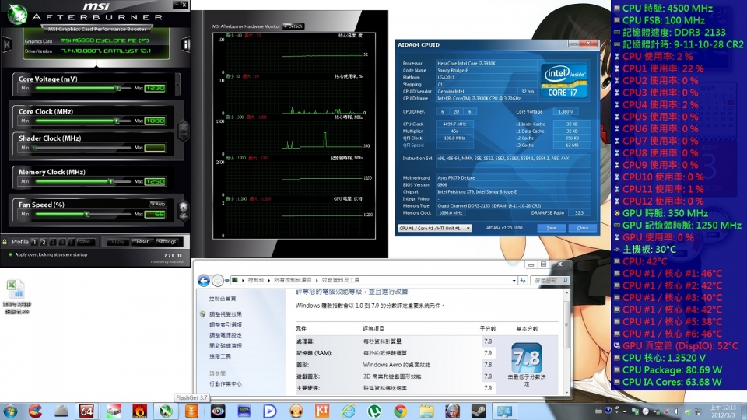Open Steam from the taskbar
The height and width of the screenshot is (420, 747).
point(478,410)
